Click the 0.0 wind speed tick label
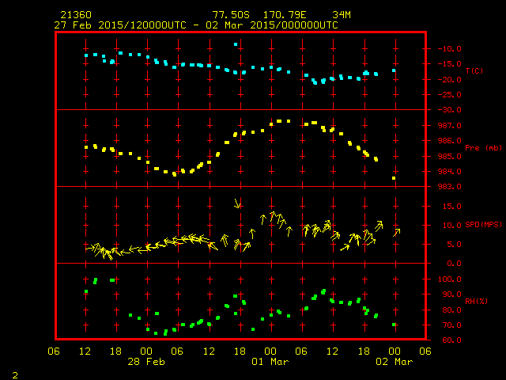The height and width of the screenshot is (380, 506). (454, 264)
